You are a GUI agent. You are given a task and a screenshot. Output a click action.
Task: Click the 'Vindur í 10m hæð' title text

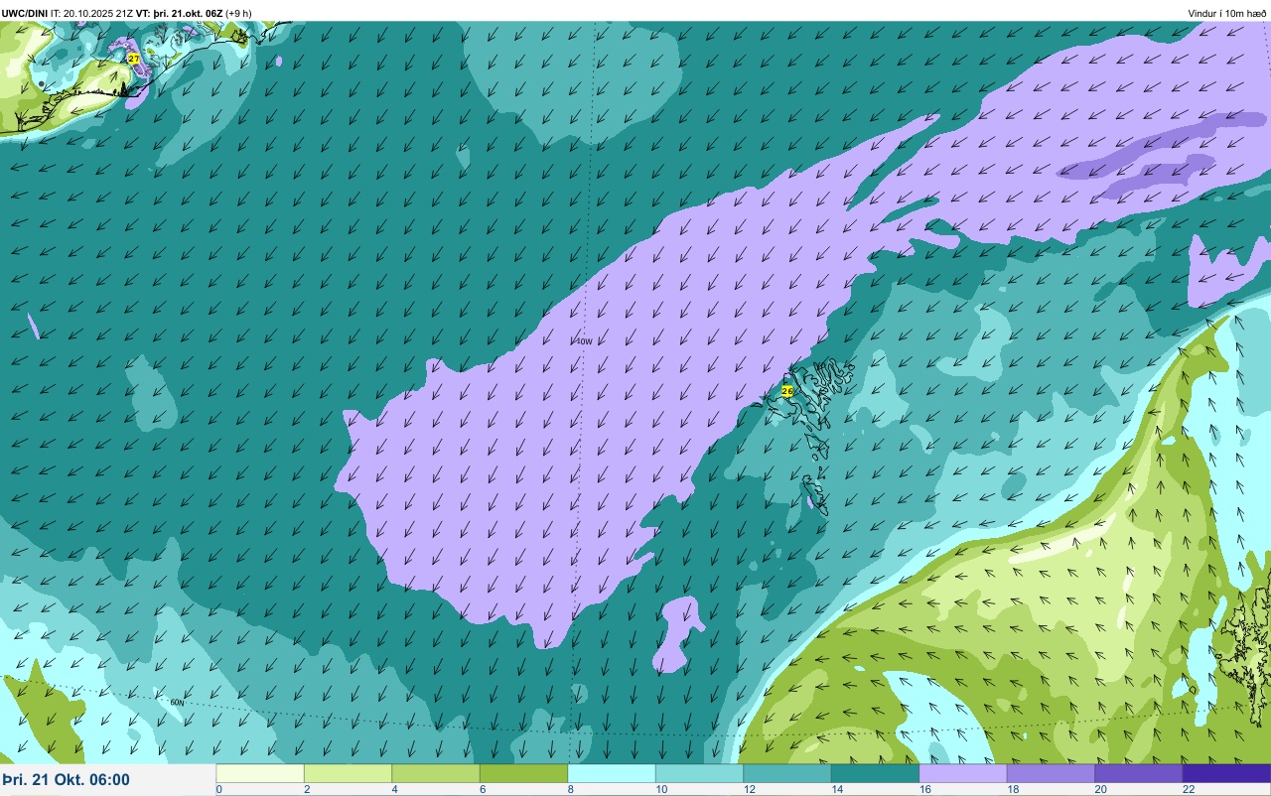point(1227,13)
